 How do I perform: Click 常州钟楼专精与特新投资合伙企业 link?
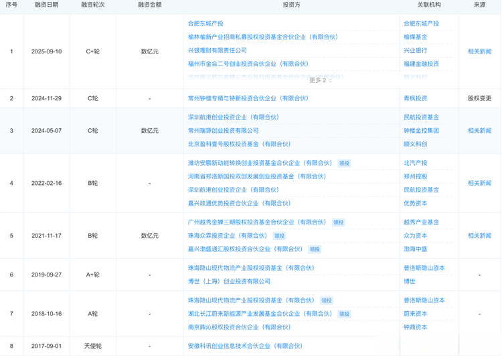point(248,98)
